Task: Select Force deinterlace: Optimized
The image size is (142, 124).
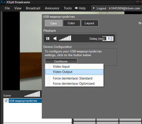Action: click(74, 84)
